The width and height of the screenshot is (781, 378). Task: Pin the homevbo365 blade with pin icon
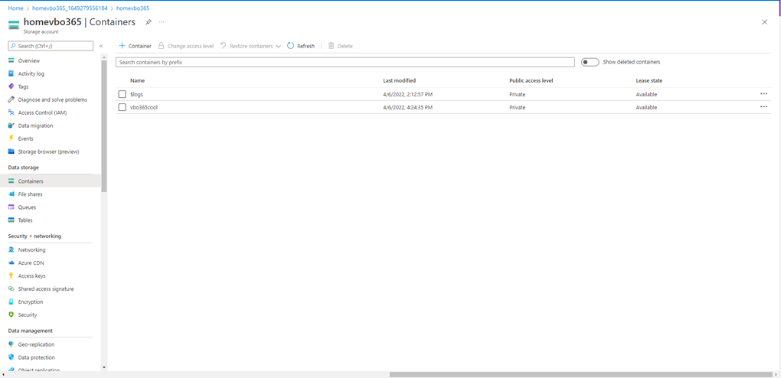[148, 22]
